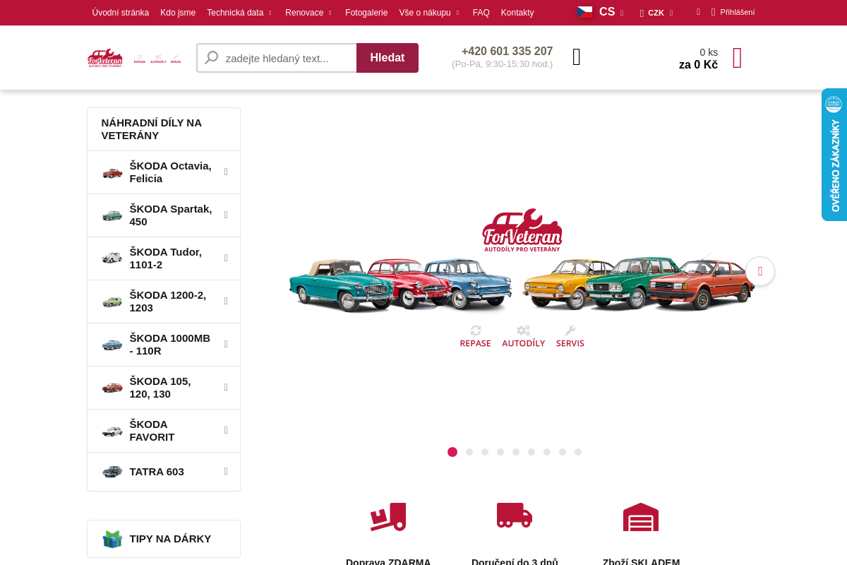847x565 pixels.
Task: Click NÁHRADNÍ DÍLY NA VETERÁNY heading
Action: pyautogui.click(x=152, y=129)
